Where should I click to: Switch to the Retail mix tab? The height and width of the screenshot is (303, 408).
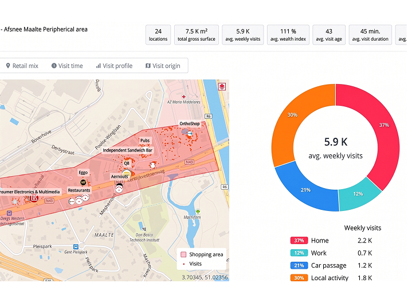coord(22,66)
